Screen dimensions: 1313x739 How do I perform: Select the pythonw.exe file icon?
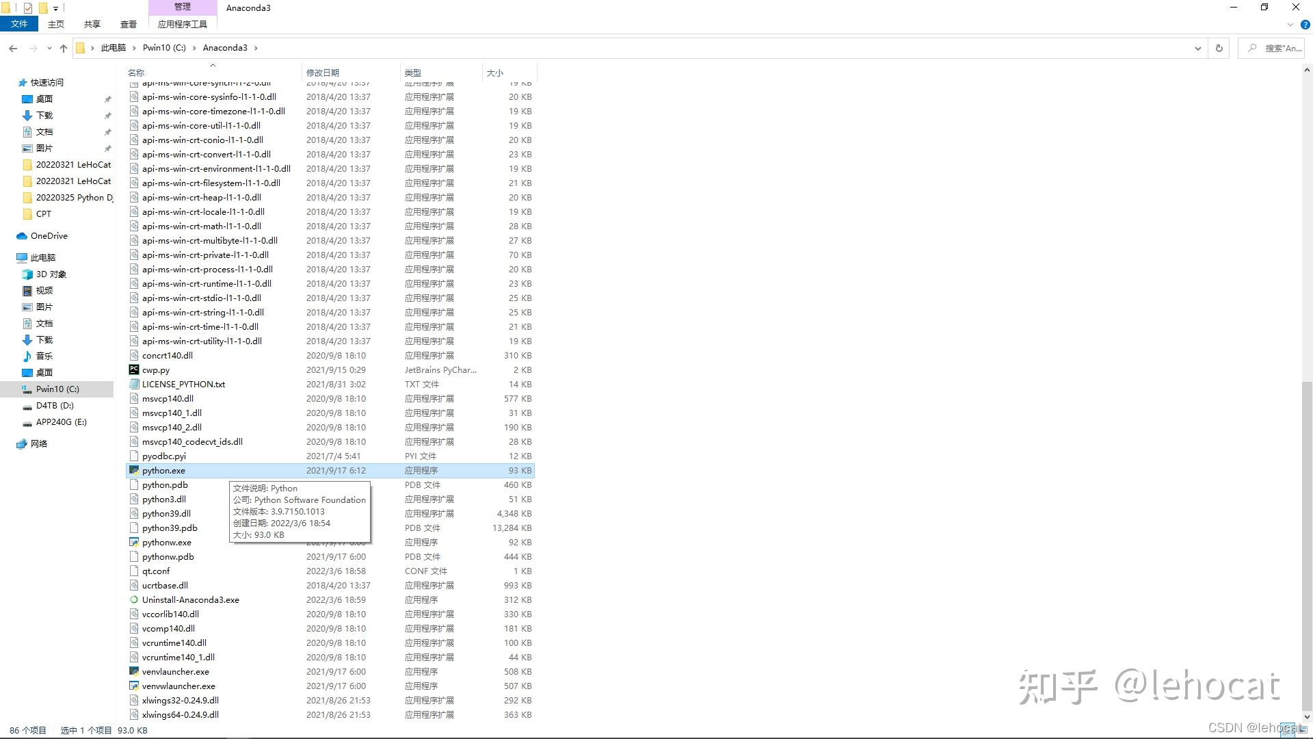coord(134,542)
